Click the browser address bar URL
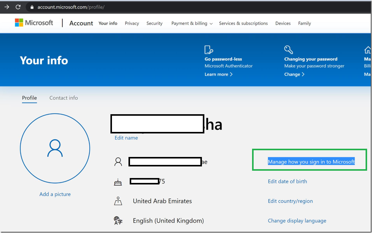 [x=71, y=7]
